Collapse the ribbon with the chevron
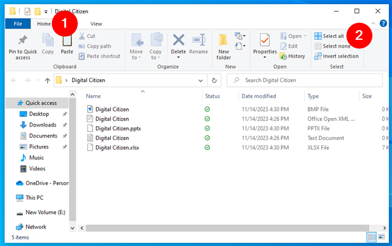Screen dimensions: 392x246 373,24
